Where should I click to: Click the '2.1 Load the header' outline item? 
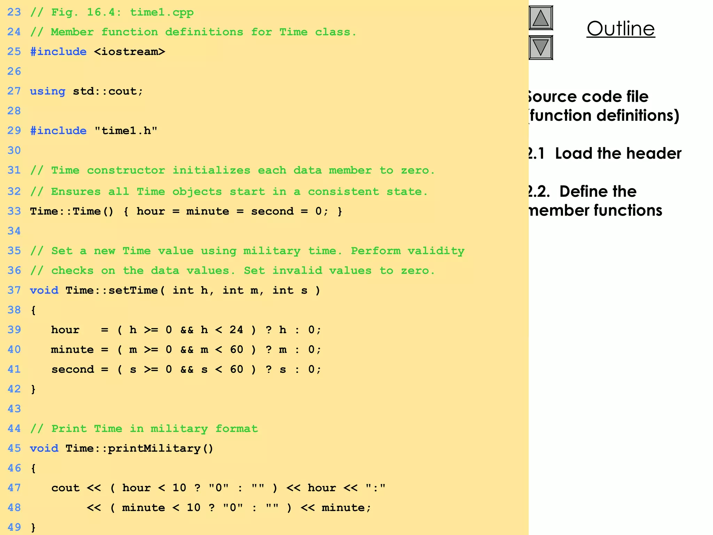coord(605,153)
